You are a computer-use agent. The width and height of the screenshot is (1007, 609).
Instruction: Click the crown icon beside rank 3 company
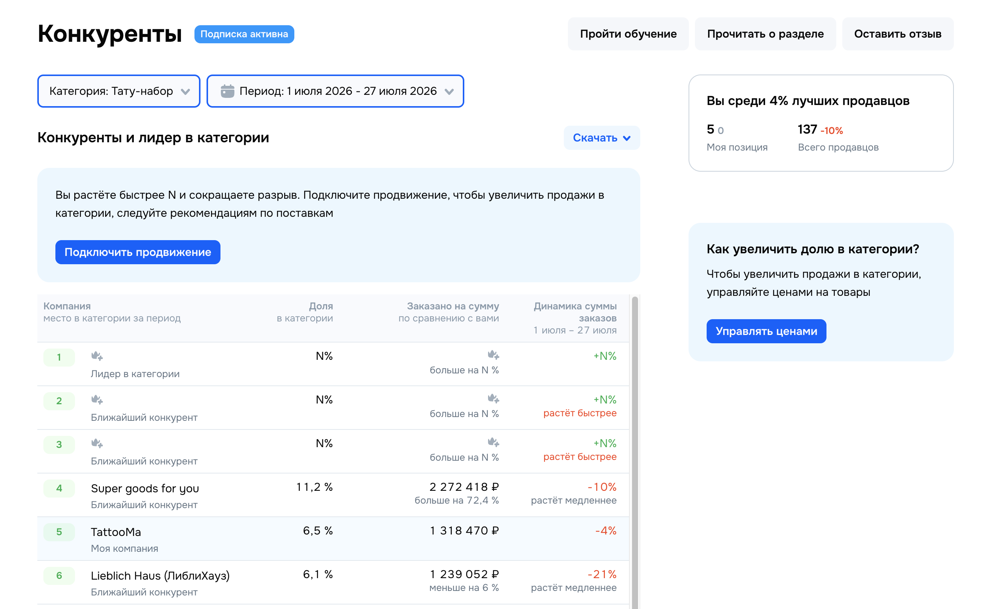click(x=97, y=443)
